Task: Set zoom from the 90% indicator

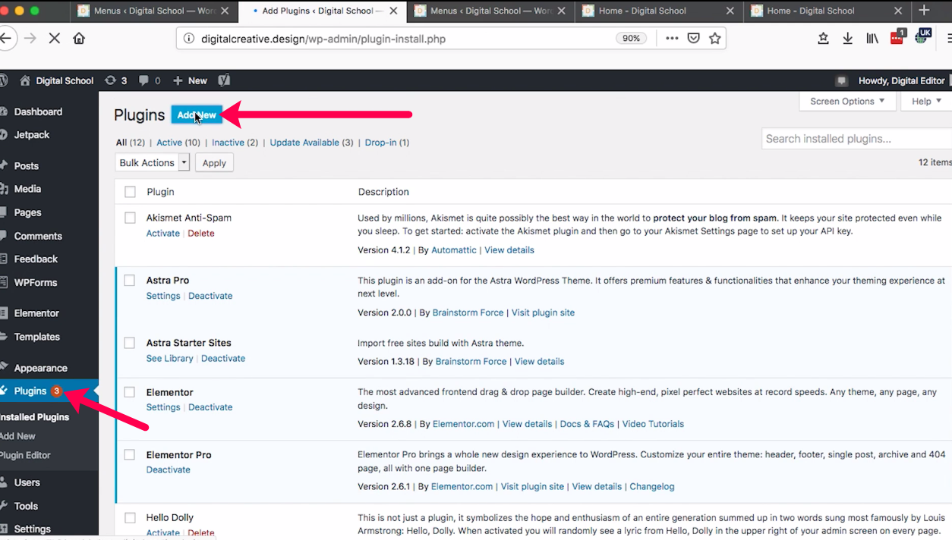Action: (631, 39)
